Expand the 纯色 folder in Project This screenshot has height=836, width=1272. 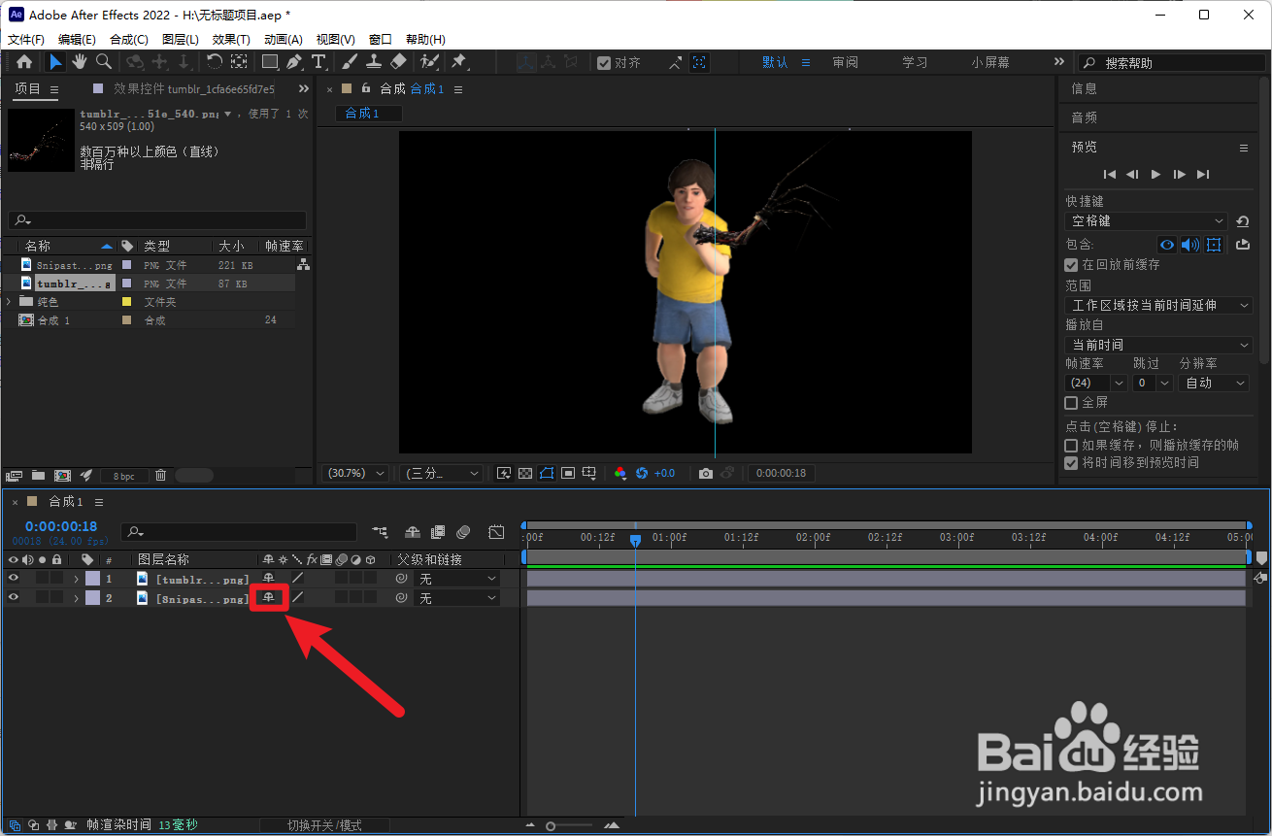9,302
